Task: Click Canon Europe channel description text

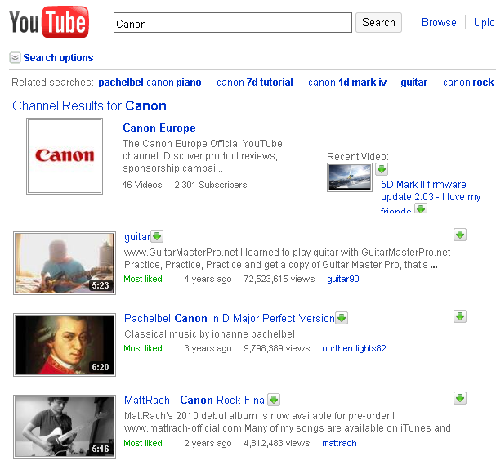Action: click(x=203, y=156)
